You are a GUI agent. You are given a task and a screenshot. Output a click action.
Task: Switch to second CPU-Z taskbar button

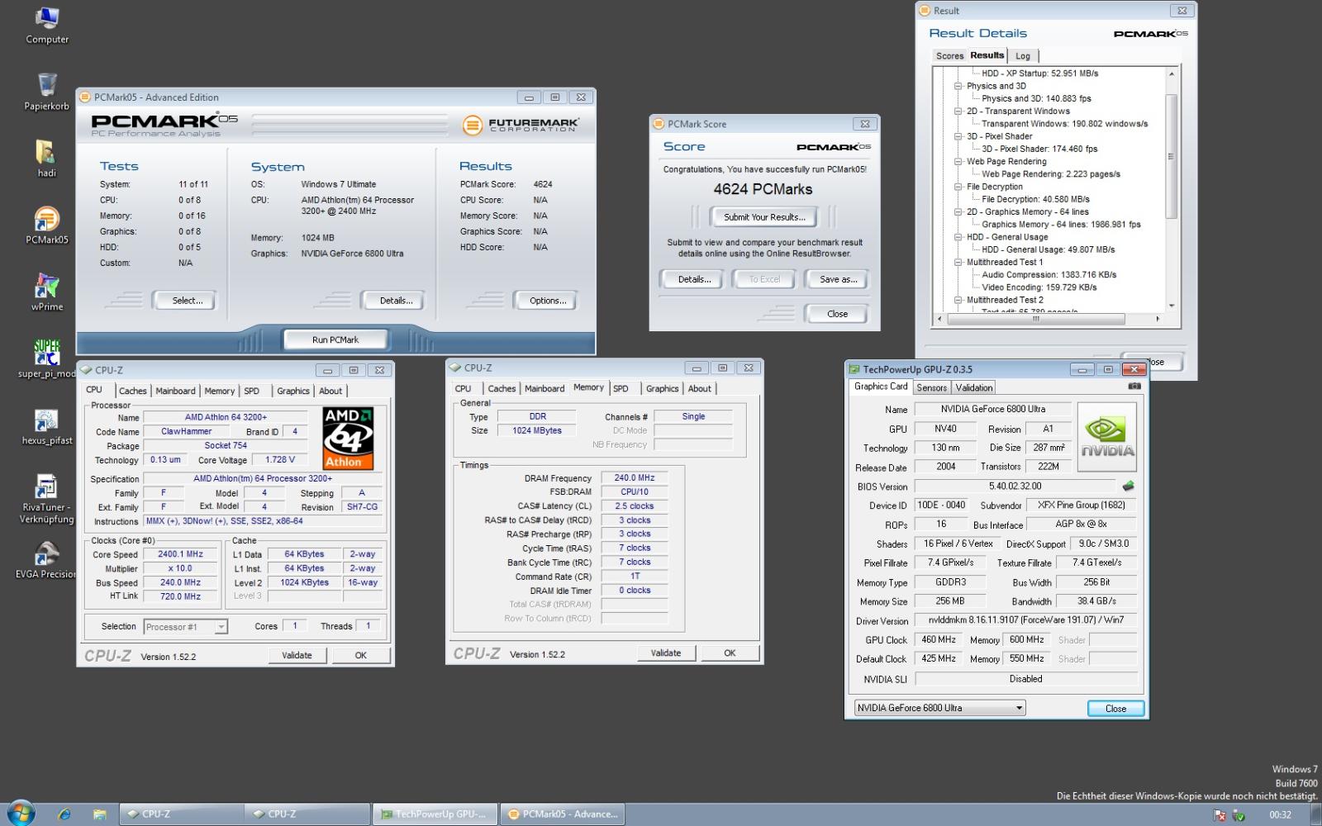click(x=307, y=814)
